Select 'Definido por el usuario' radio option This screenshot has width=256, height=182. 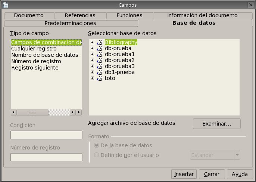97,155
